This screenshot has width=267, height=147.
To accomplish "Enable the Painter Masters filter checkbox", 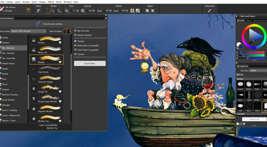I will 75,35.
